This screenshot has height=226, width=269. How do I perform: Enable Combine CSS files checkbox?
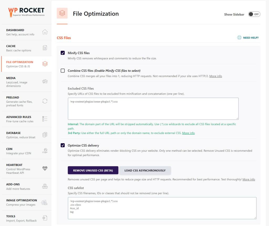(63, 70)
